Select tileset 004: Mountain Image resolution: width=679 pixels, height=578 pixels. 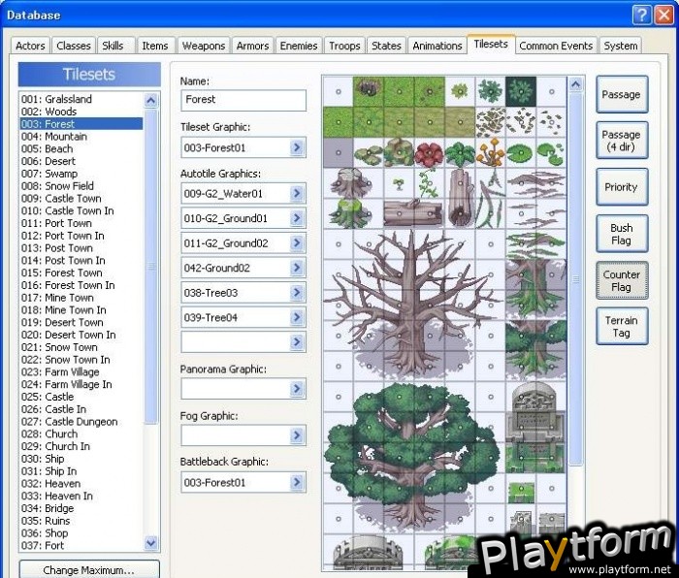(81, 137)
